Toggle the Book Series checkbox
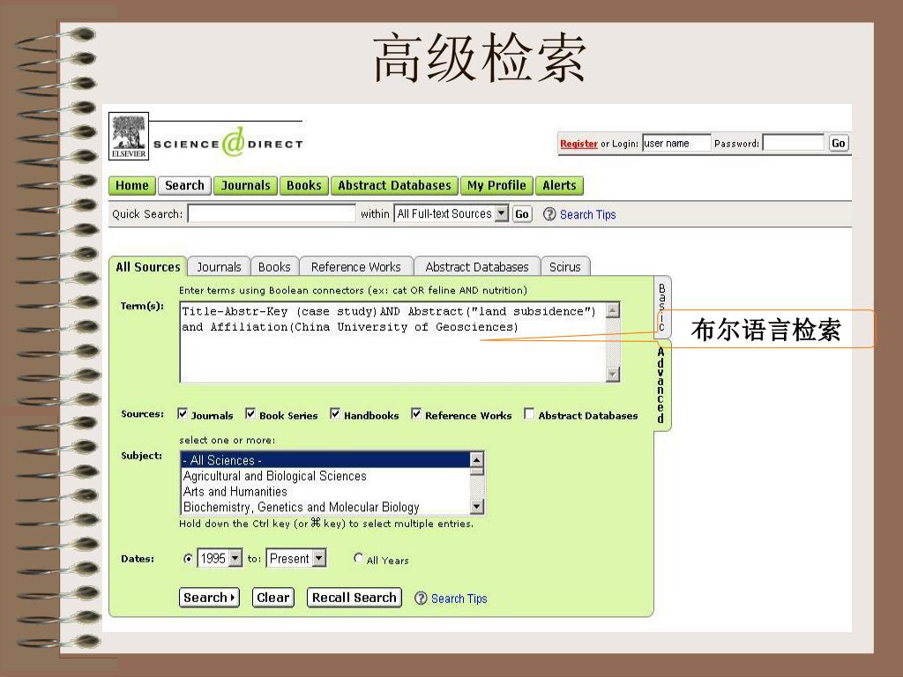This screenshot has width=903, height=677. pos(250,413)
